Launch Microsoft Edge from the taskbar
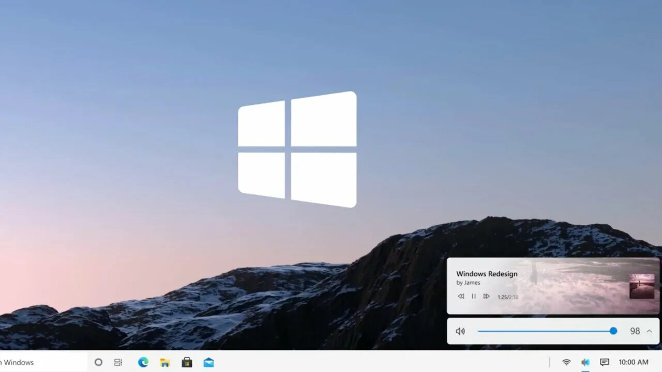Viewport: 662px width, 372px height. [x=143, y=362]
